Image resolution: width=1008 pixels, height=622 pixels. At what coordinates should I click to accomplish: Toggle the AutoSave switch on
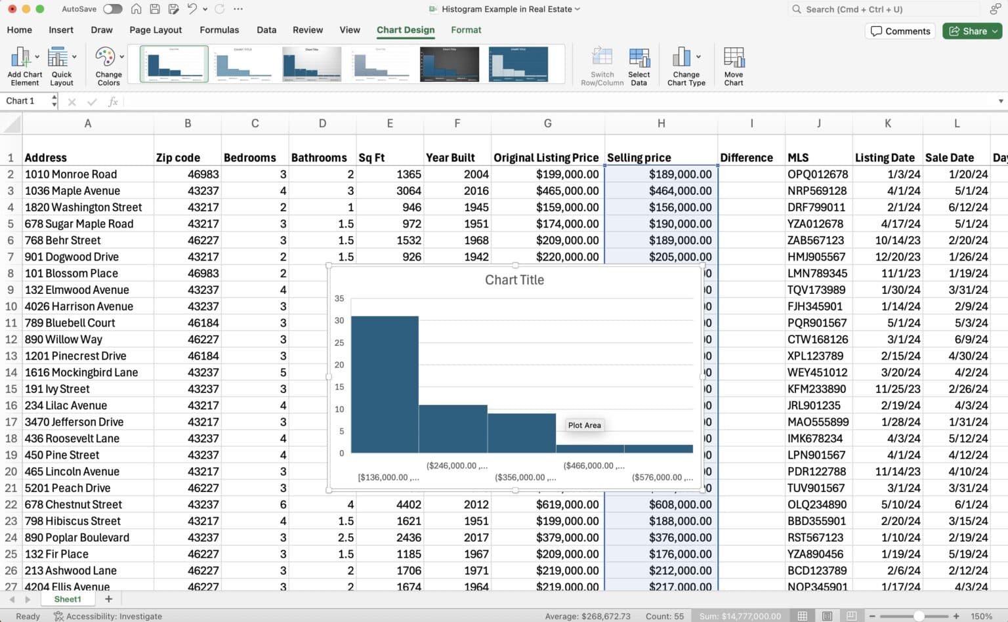click(112, 9)
